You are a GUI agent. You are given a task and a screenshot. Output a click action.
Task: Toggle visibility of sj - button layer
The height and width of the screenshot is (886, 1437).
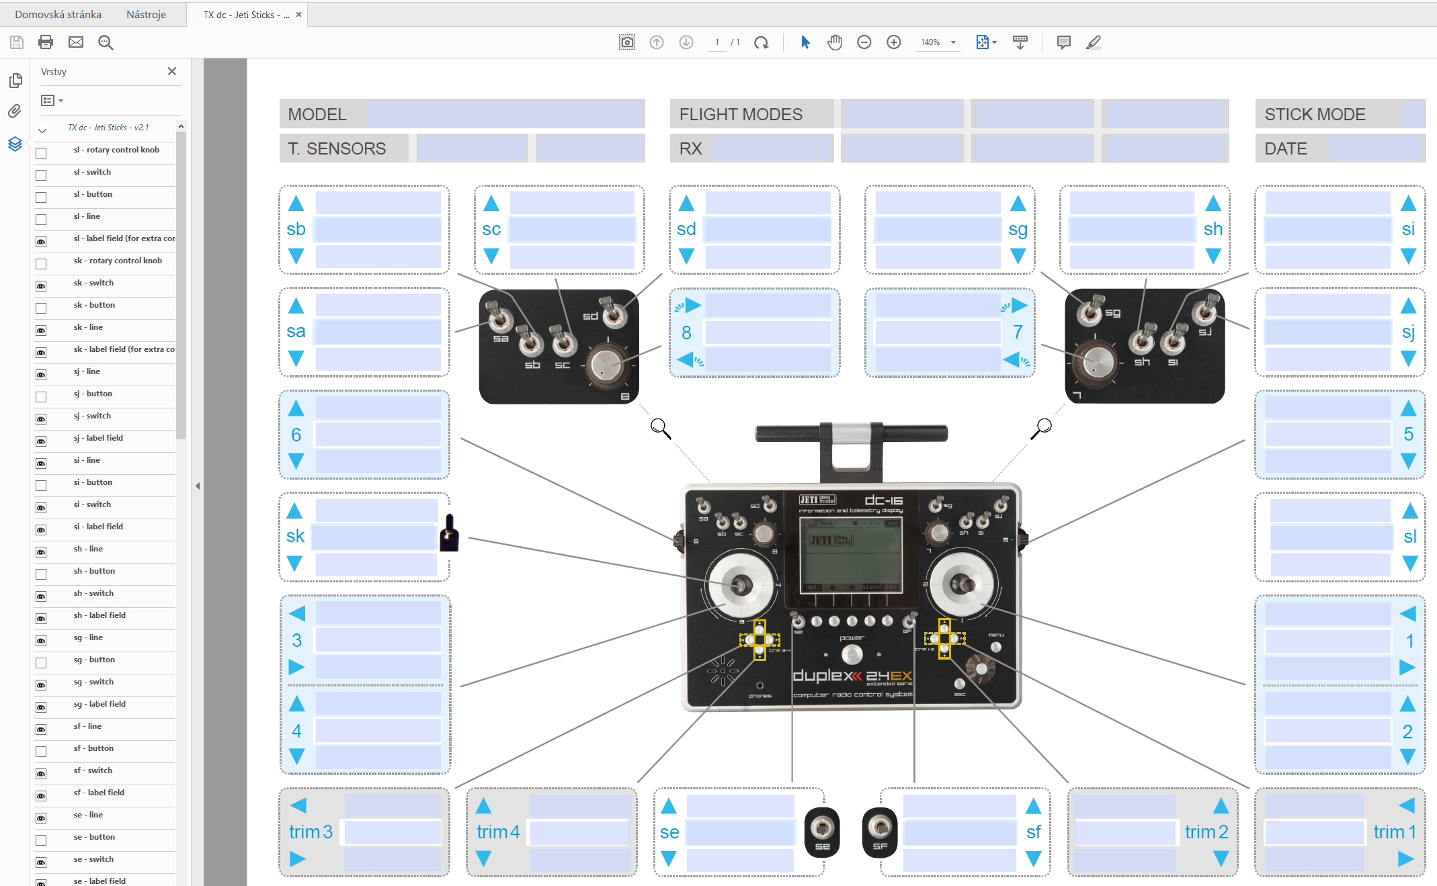pos(41,397)
